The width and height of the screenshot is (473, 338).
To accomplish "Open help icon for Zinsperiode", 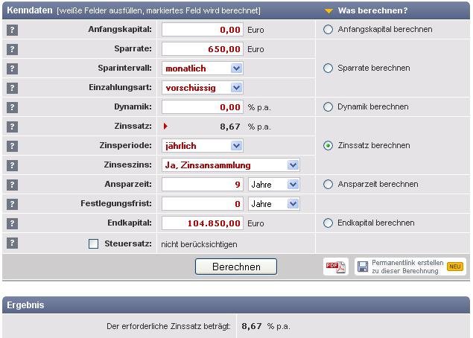I will [x=12, y=146].
